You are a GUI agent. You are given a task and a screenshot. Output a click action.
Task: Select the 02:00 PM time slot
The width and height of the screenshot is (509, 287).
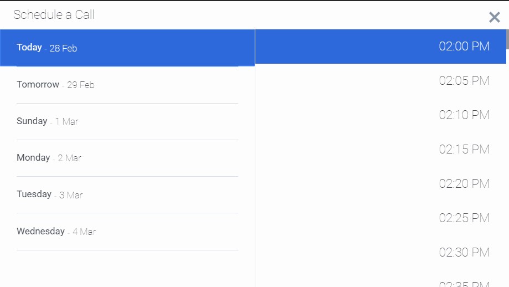click(x=464, y=47)
